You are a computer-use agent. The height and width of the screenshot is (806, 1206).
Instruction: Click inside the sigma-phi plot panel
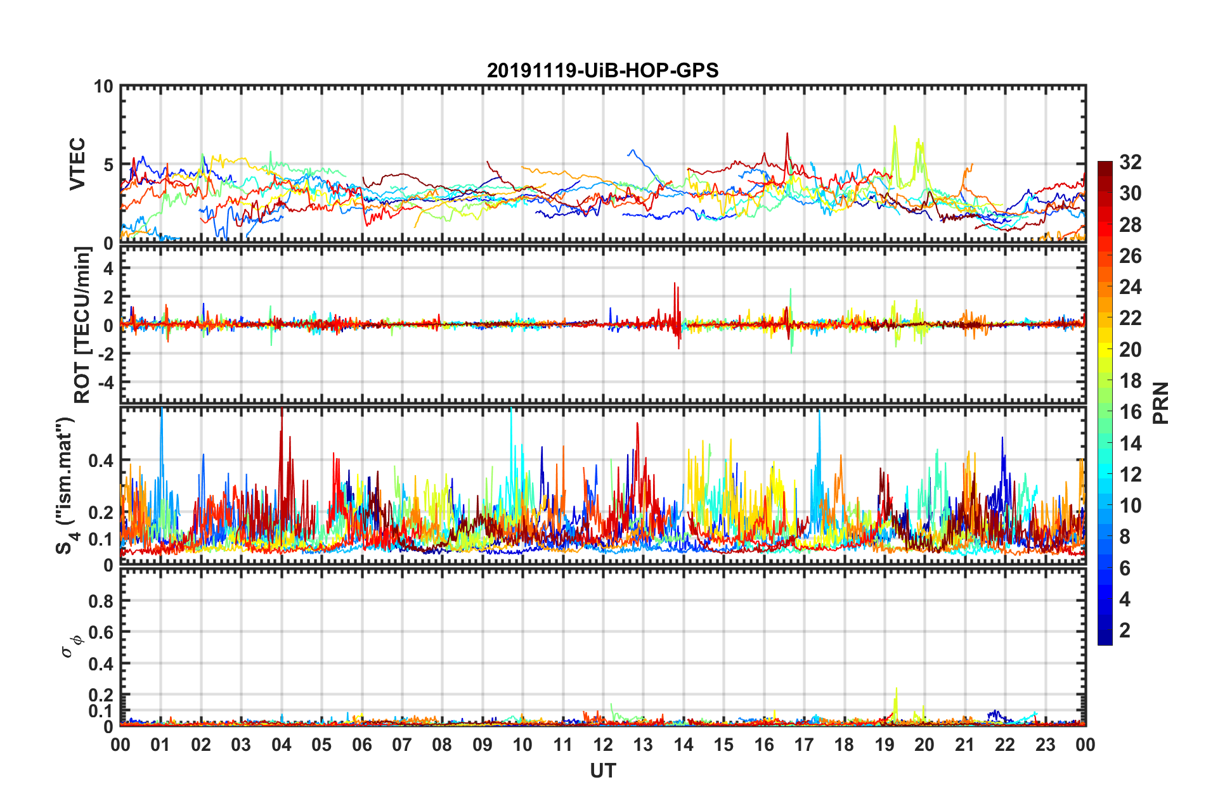click(603, 647)
